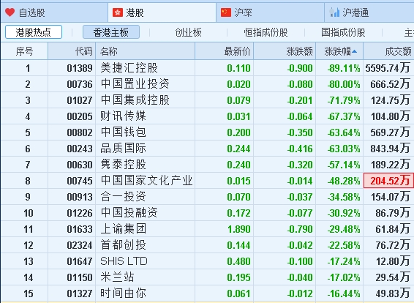Select stock 上谕集团

124,229
